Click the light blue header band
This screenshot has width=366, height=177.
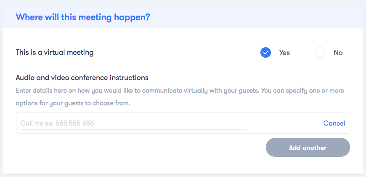coord(252,17)
